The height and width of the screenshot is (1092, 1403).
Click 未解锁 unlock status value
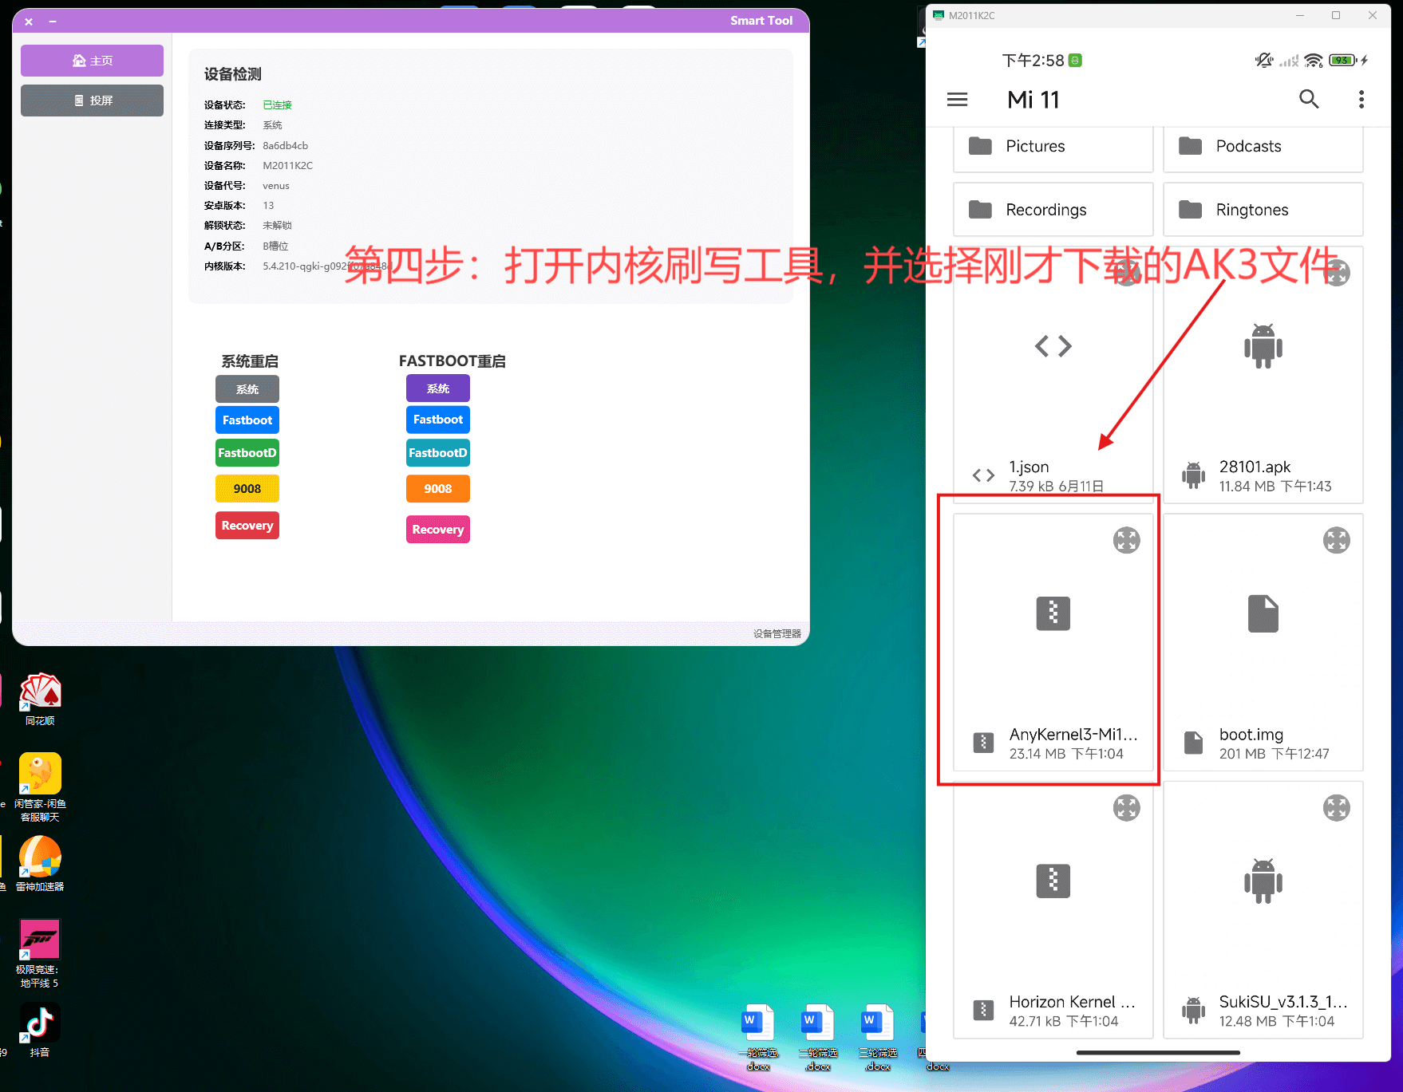point(277,226)
